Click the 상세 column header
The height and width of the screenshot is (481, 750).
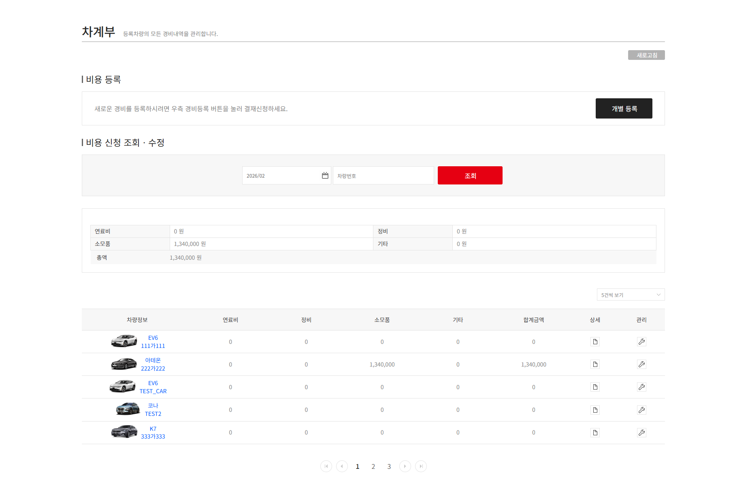(x=595, y=320)
